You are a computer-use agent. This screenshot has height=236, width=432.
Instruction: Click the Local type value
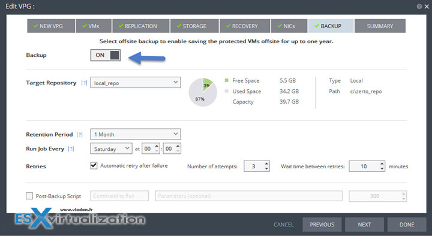click(x=356, y=81)
